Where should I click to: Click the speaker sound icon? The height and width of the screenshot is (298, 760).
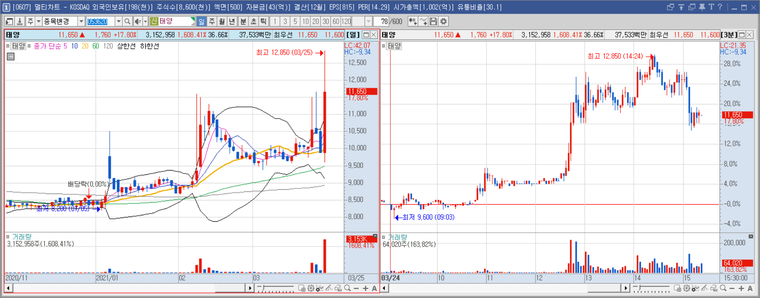[137, 21]
